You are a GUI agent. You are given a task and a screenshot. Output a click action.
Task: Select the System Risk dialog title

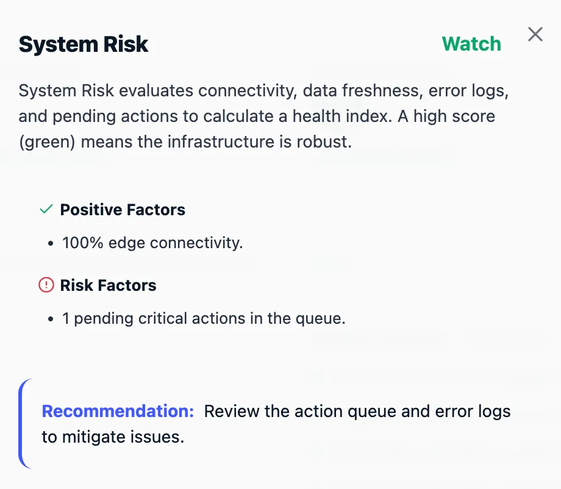pyautogui.click(x=83, y=44)
